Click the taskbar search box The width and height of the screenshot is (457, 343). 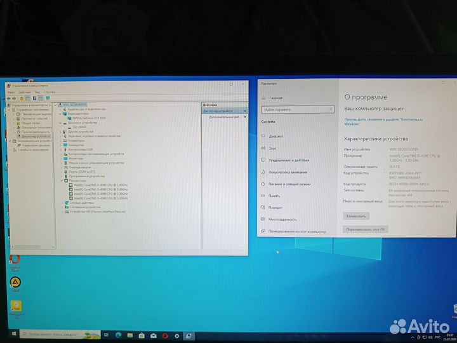pyautogui.click(x=60, y=334)
